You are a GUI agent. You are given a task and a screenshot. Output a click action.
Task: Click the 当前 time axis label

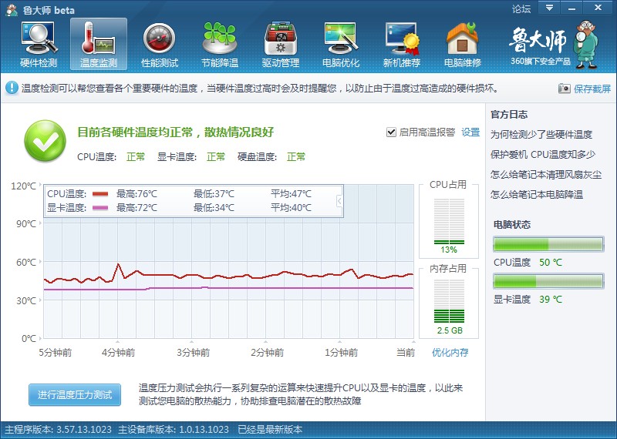[406, 352]
